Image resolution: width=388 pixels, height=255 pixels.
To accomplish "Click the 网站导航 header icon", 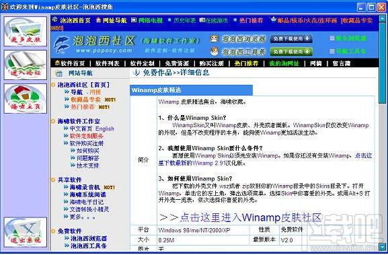I will [59, 73].
